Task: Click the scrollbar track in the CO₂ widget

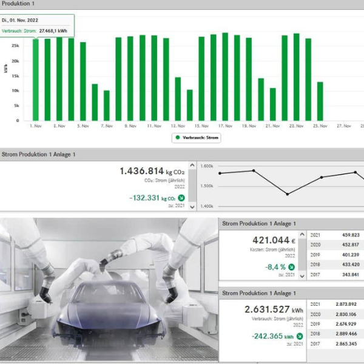Action: click(192, 186)
